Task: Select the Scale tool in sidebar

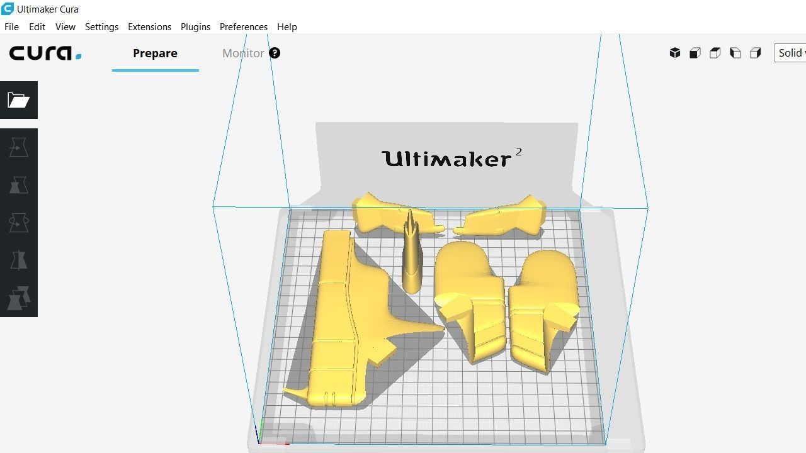Action: point(19,185)
